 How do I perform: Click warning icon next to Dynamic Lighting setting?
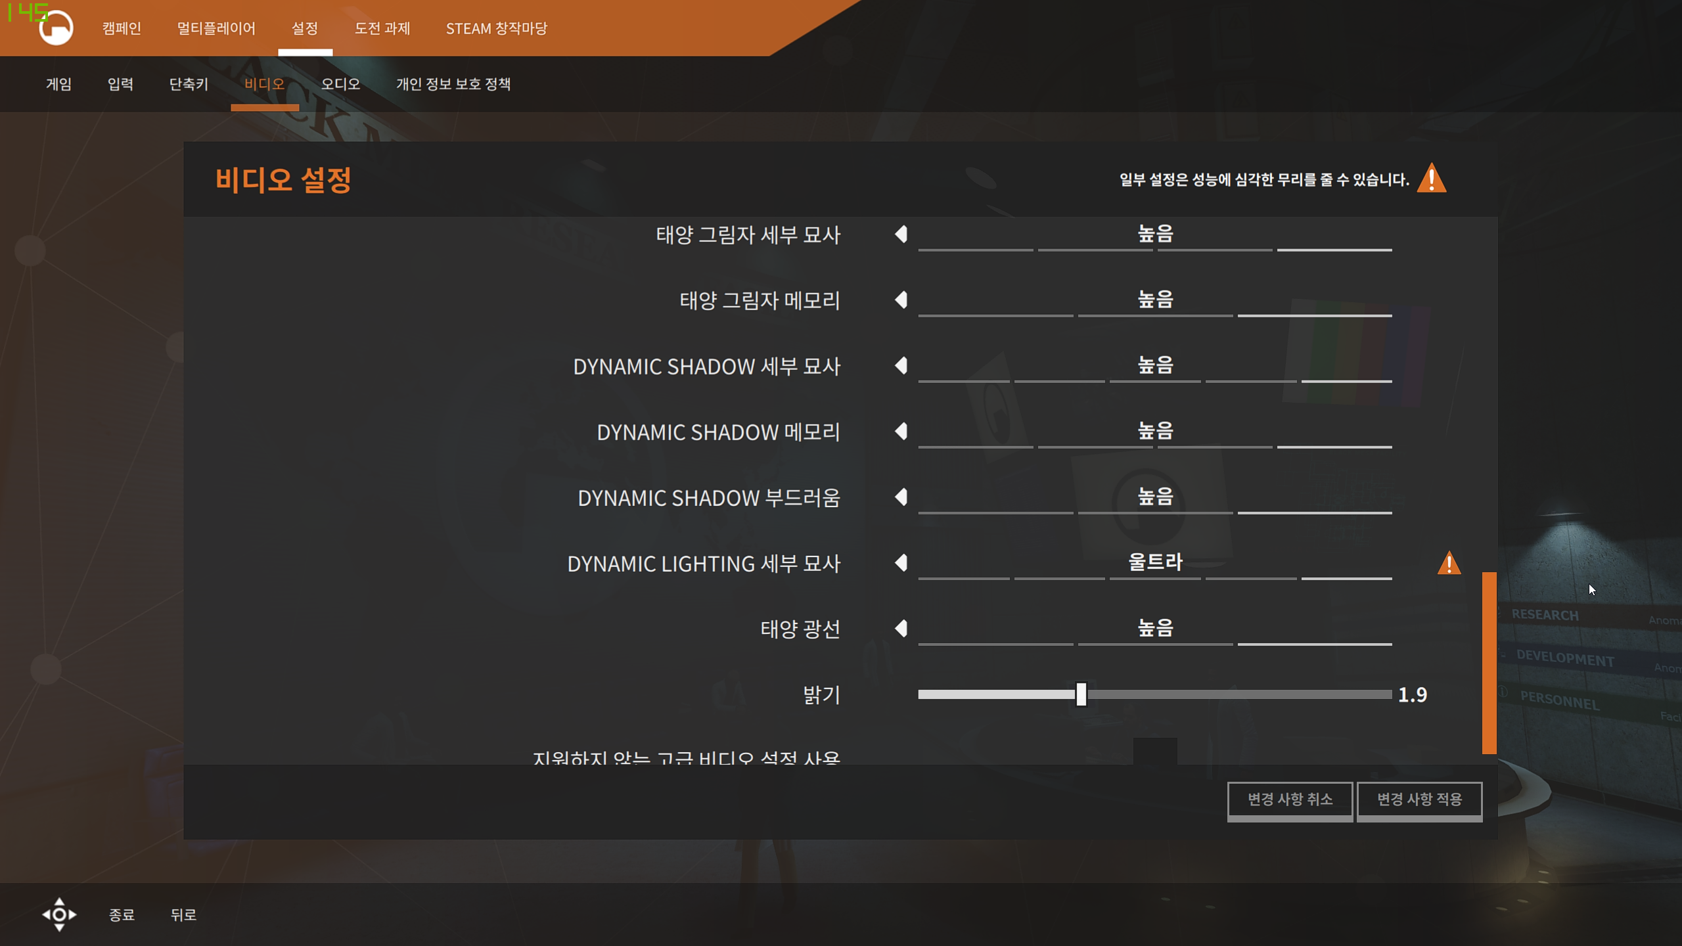point(1449,563)
